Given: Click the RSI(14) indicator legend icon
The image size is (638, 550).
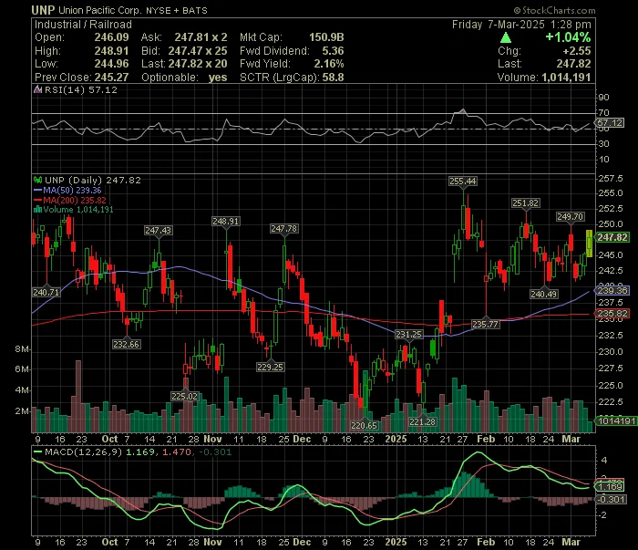Looking at the screenshot, I should click(38, 89).
